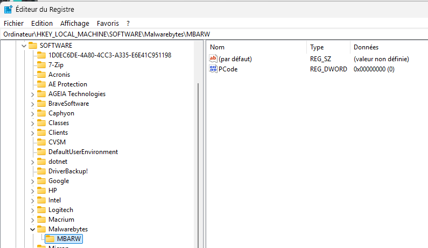Select the MBARW key label
428x248 pixels.
[x=69, y=239]
